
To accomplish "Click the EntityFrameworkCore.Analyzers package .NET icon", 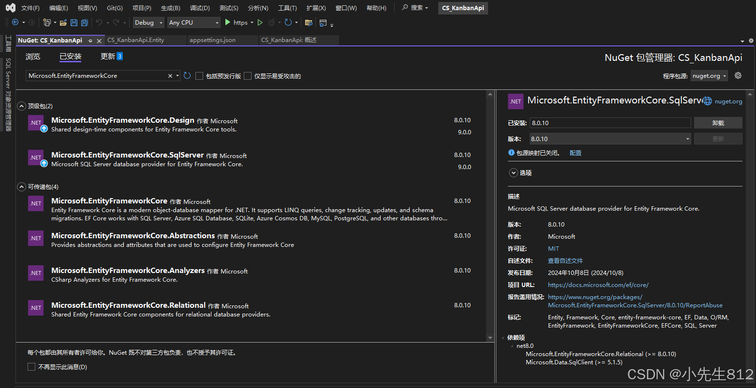I will [x=36, y=273].
